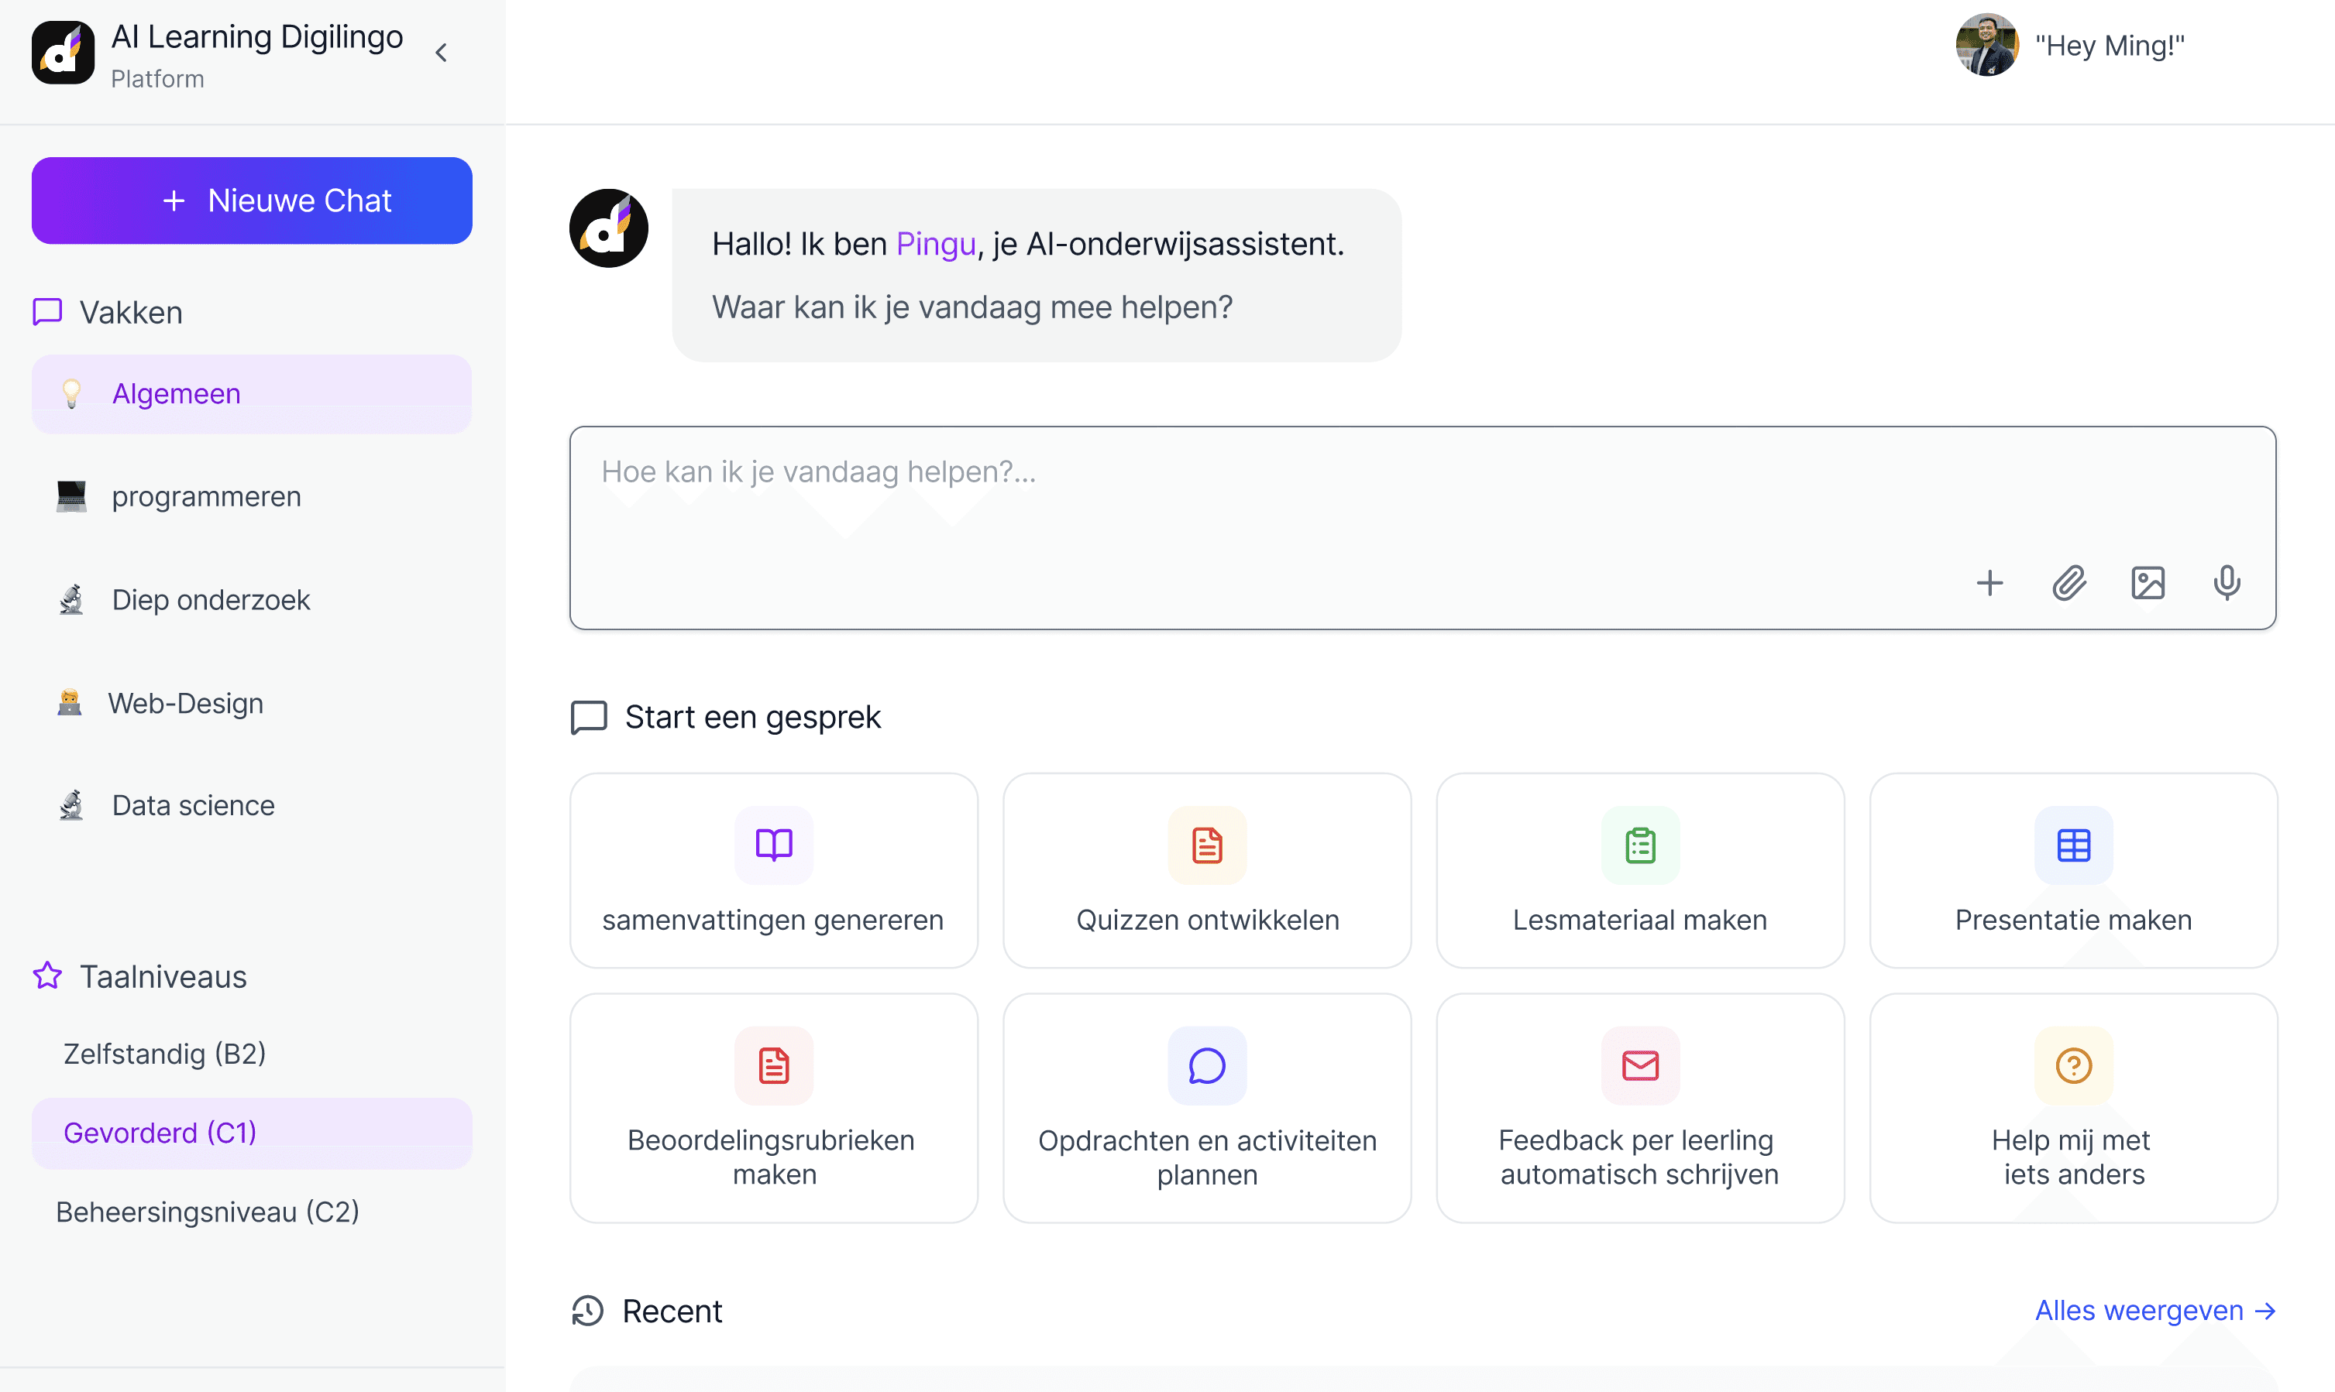Click the samenvattingen genereren book icon

773,845
